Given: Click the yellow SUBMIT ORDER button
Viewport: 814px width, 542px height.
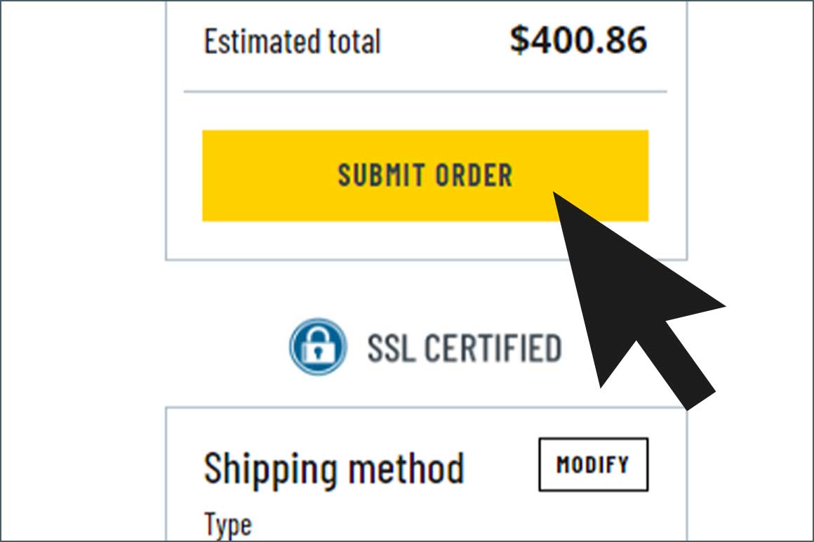Looking at the screenshot, I should pos(425,176).
